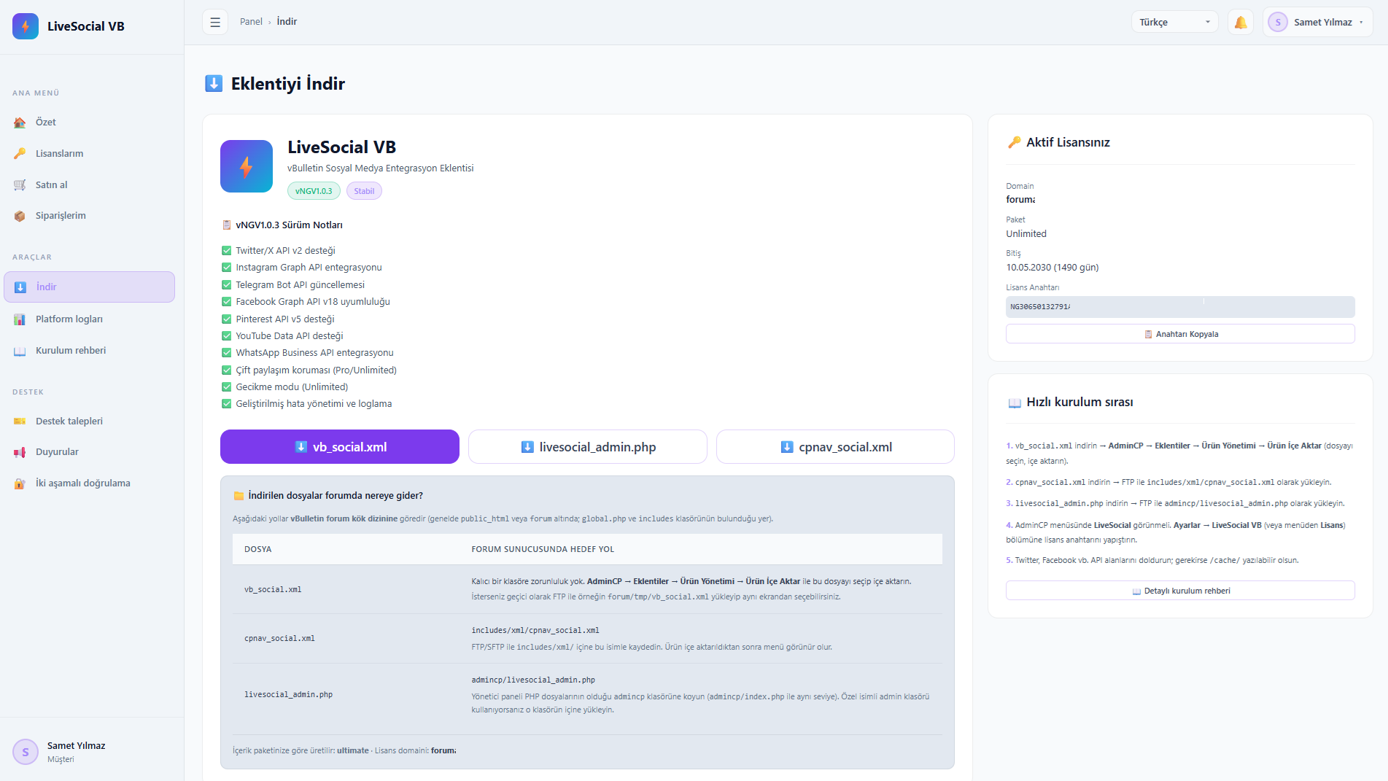1388x781 pixels.
Task: Click the key icon beside Lisanslarım
Action: click(20, 154)
